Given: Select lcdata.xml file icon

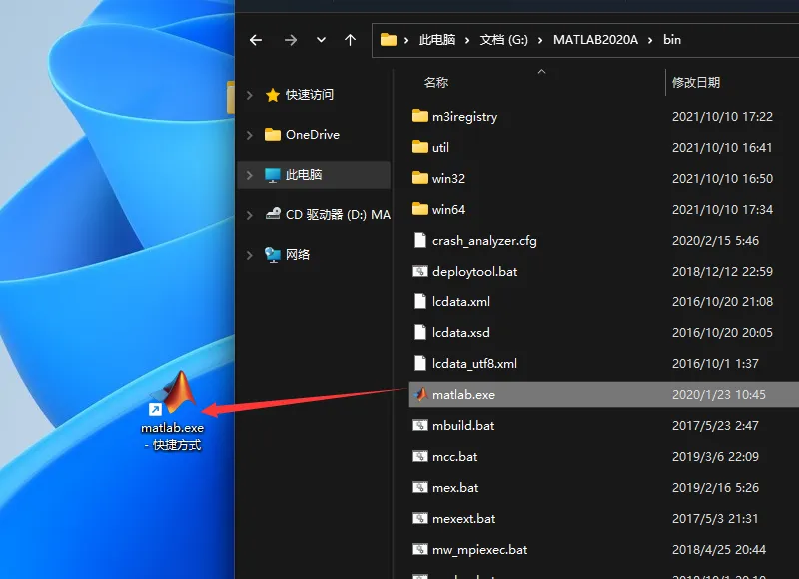Looking at the screenshot, I should (x=419, y=301).
